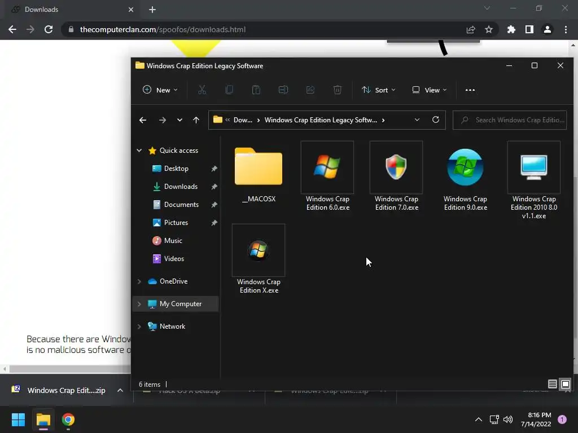The width and height of the screenshot is (578, 433).
Task: Unpin Desktop from Quick access pin
Action: pos(214,169)
